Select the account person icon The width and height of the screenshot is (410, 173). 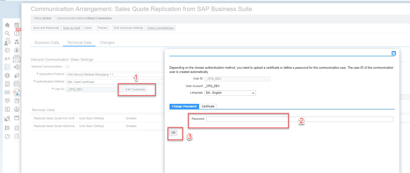[x=17, y=50]
